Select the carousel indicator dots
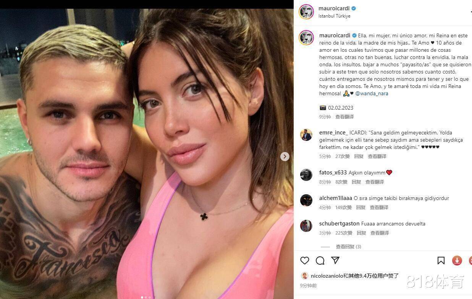 pyautogui.click(x=146, y=297)
